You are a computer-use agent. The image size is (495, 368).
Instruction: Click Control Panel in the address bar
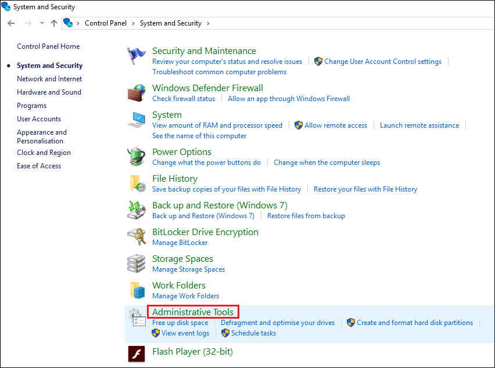(x=106, y=23)
